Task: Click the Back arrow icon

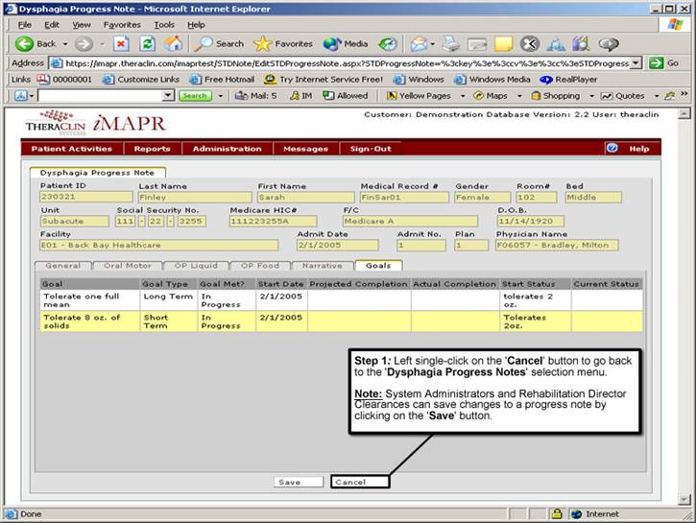Action: point(24,44)
